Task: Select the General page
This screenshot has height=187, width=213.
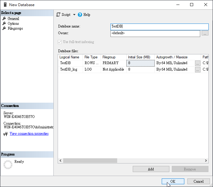Action: [x=13, y=19]
